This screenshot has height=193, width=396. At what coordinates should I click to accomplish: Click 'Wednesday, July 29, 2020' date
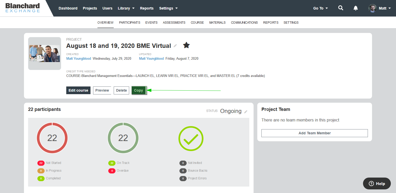coord(112,59)
